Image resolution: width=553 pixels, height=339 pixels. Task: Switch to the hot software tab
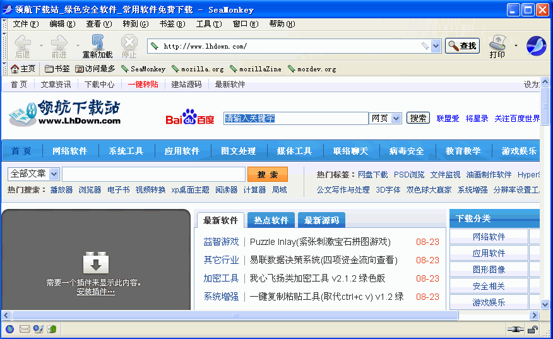271,220
